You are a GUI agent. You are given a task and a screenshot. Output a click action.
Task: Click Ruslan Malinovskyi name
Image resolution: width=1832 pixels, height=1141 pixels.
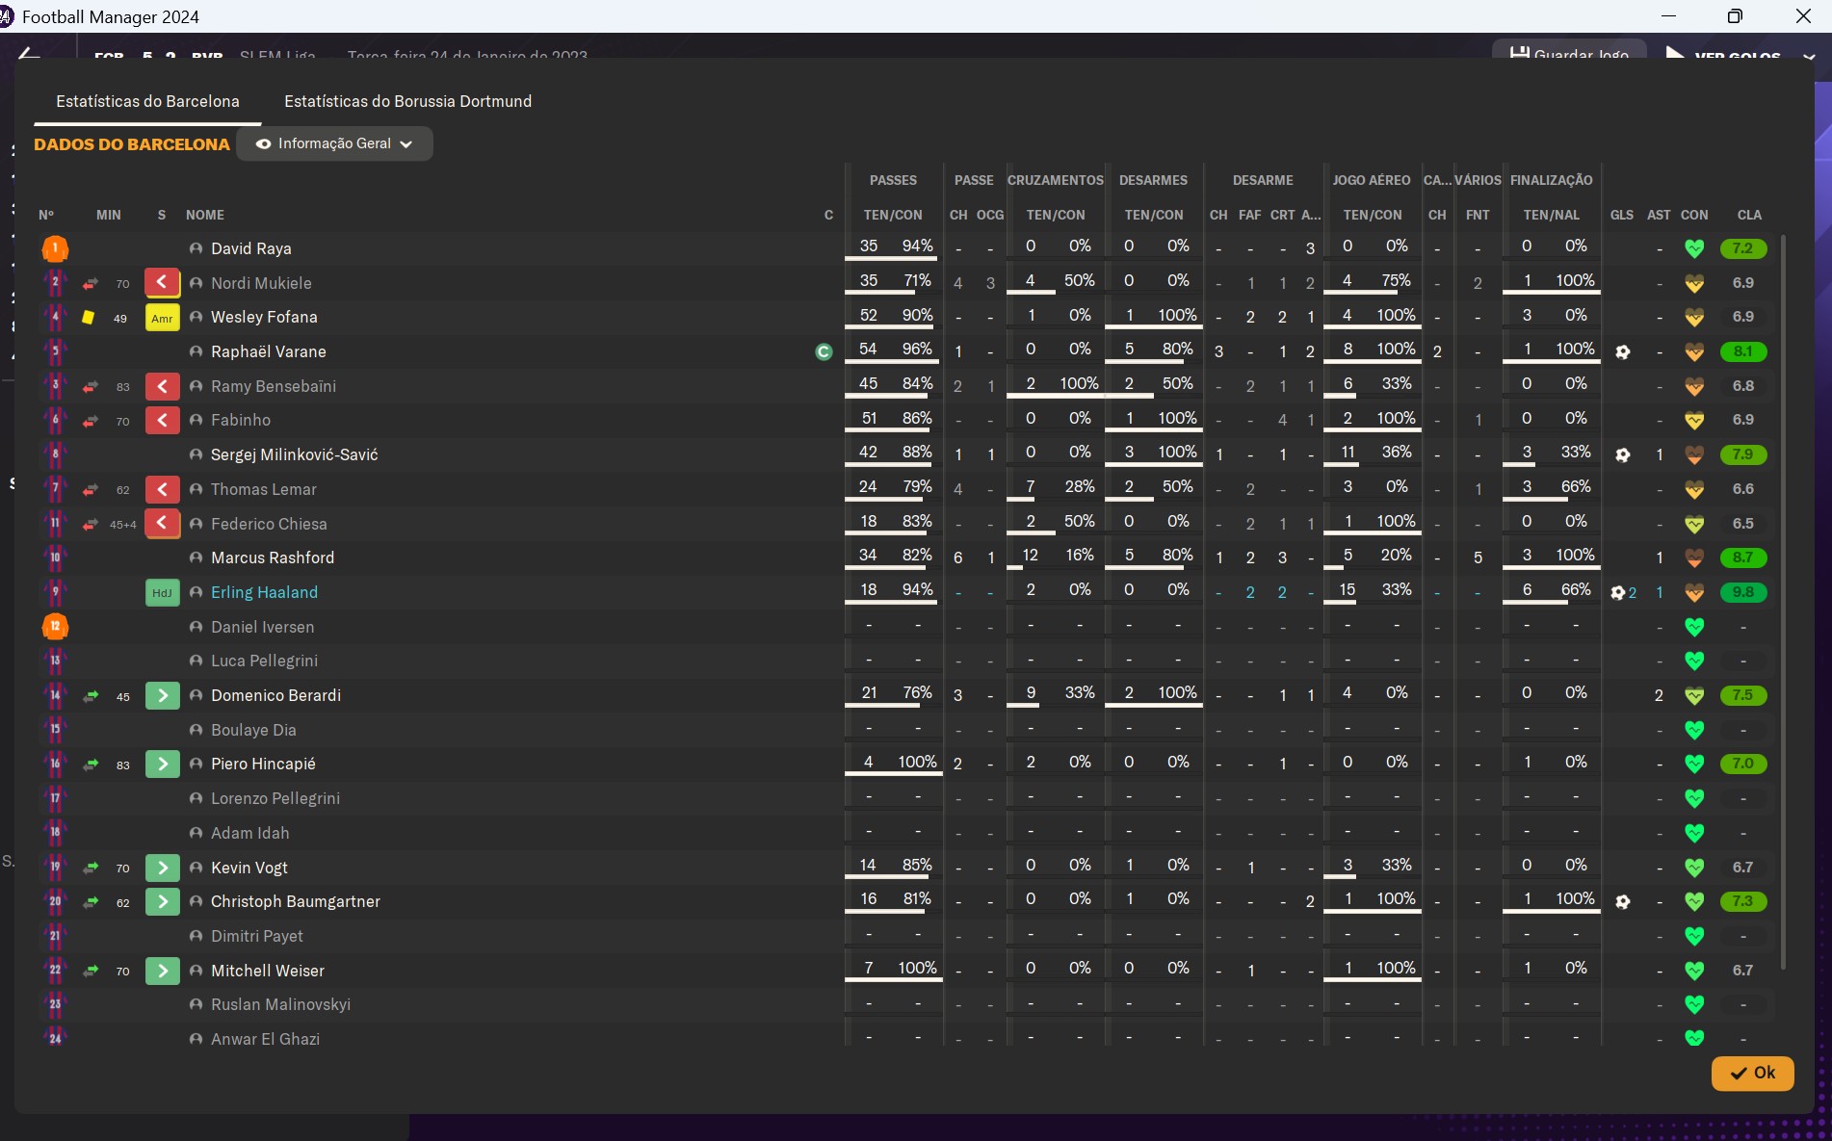point(280,1004)
